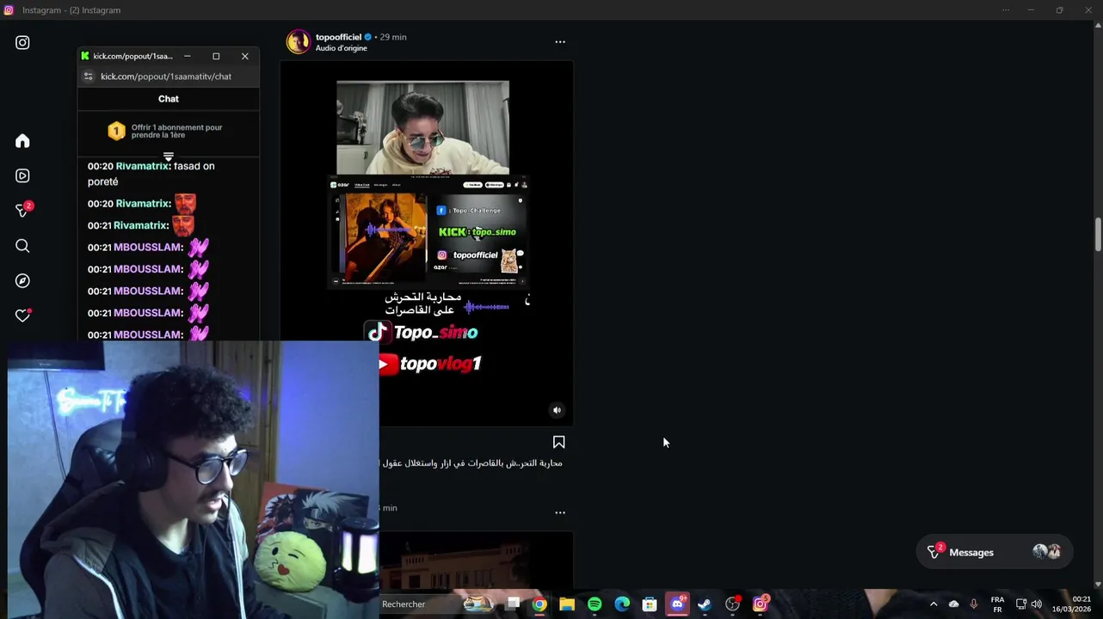Click Kick popout address bar URL

pyautogui.click(x=166, y=77)
